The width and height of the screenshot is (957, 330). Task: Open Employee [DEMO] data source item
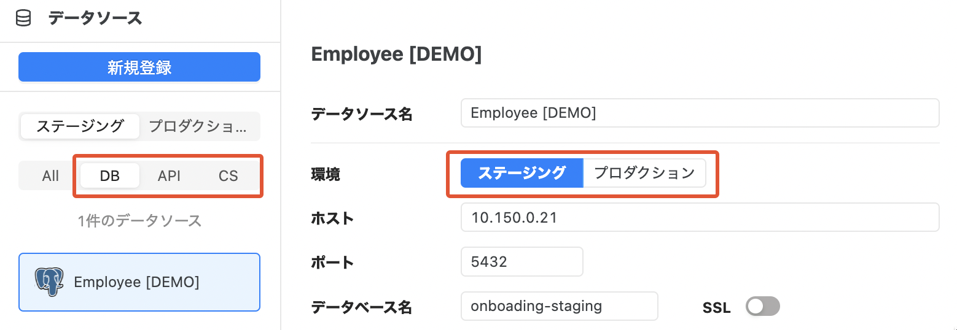click(x=139, y=282)
